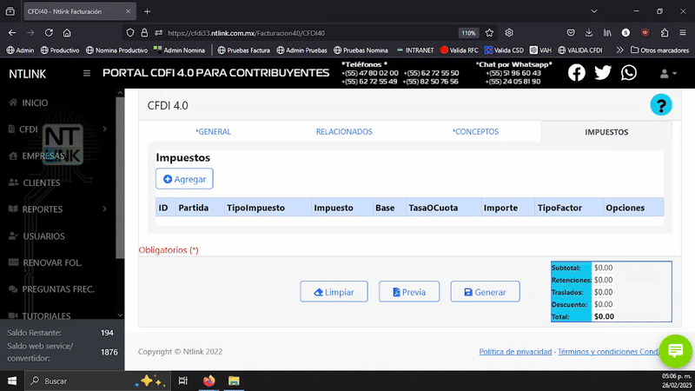Open TUTORIALES in the sidebar
This screenshot has width=695, height=391.
click(x=39, y=315)
